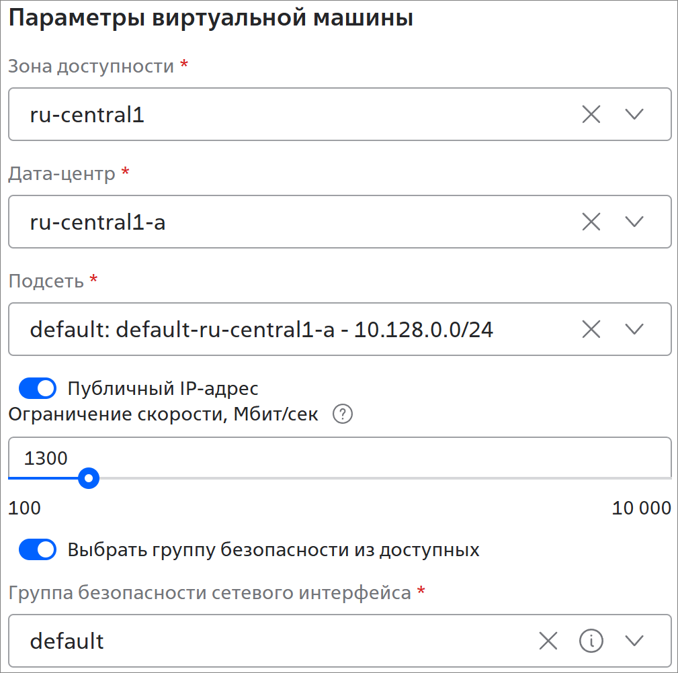Image resolution: width=678 pixels, height=673 pixels.
Task: Expand the security group dropdown chevron
Action: (x=634, y=641)
